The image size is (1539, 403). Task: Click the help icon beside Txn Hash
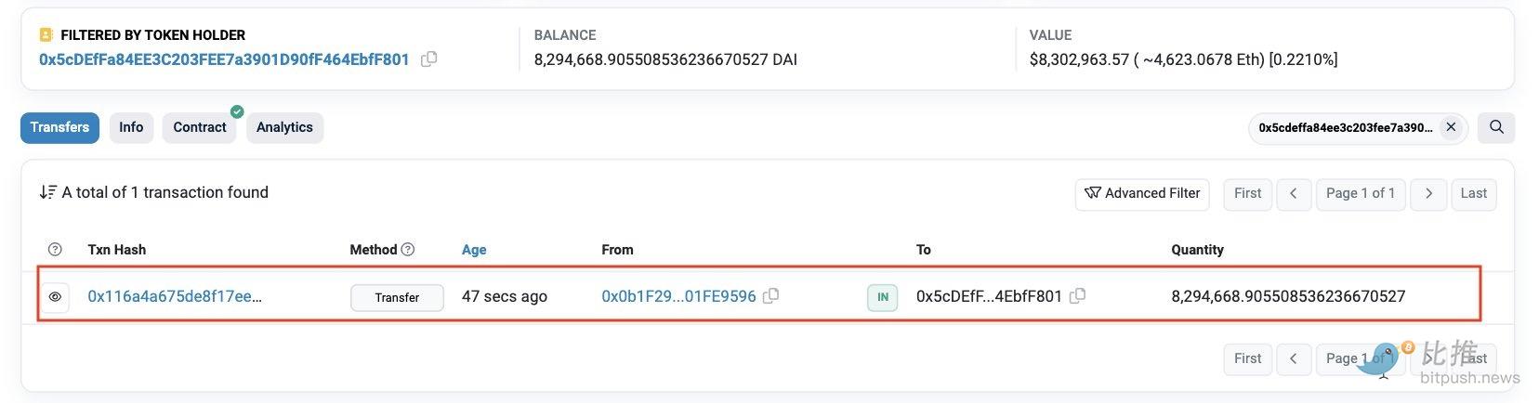tap(55, 250)
